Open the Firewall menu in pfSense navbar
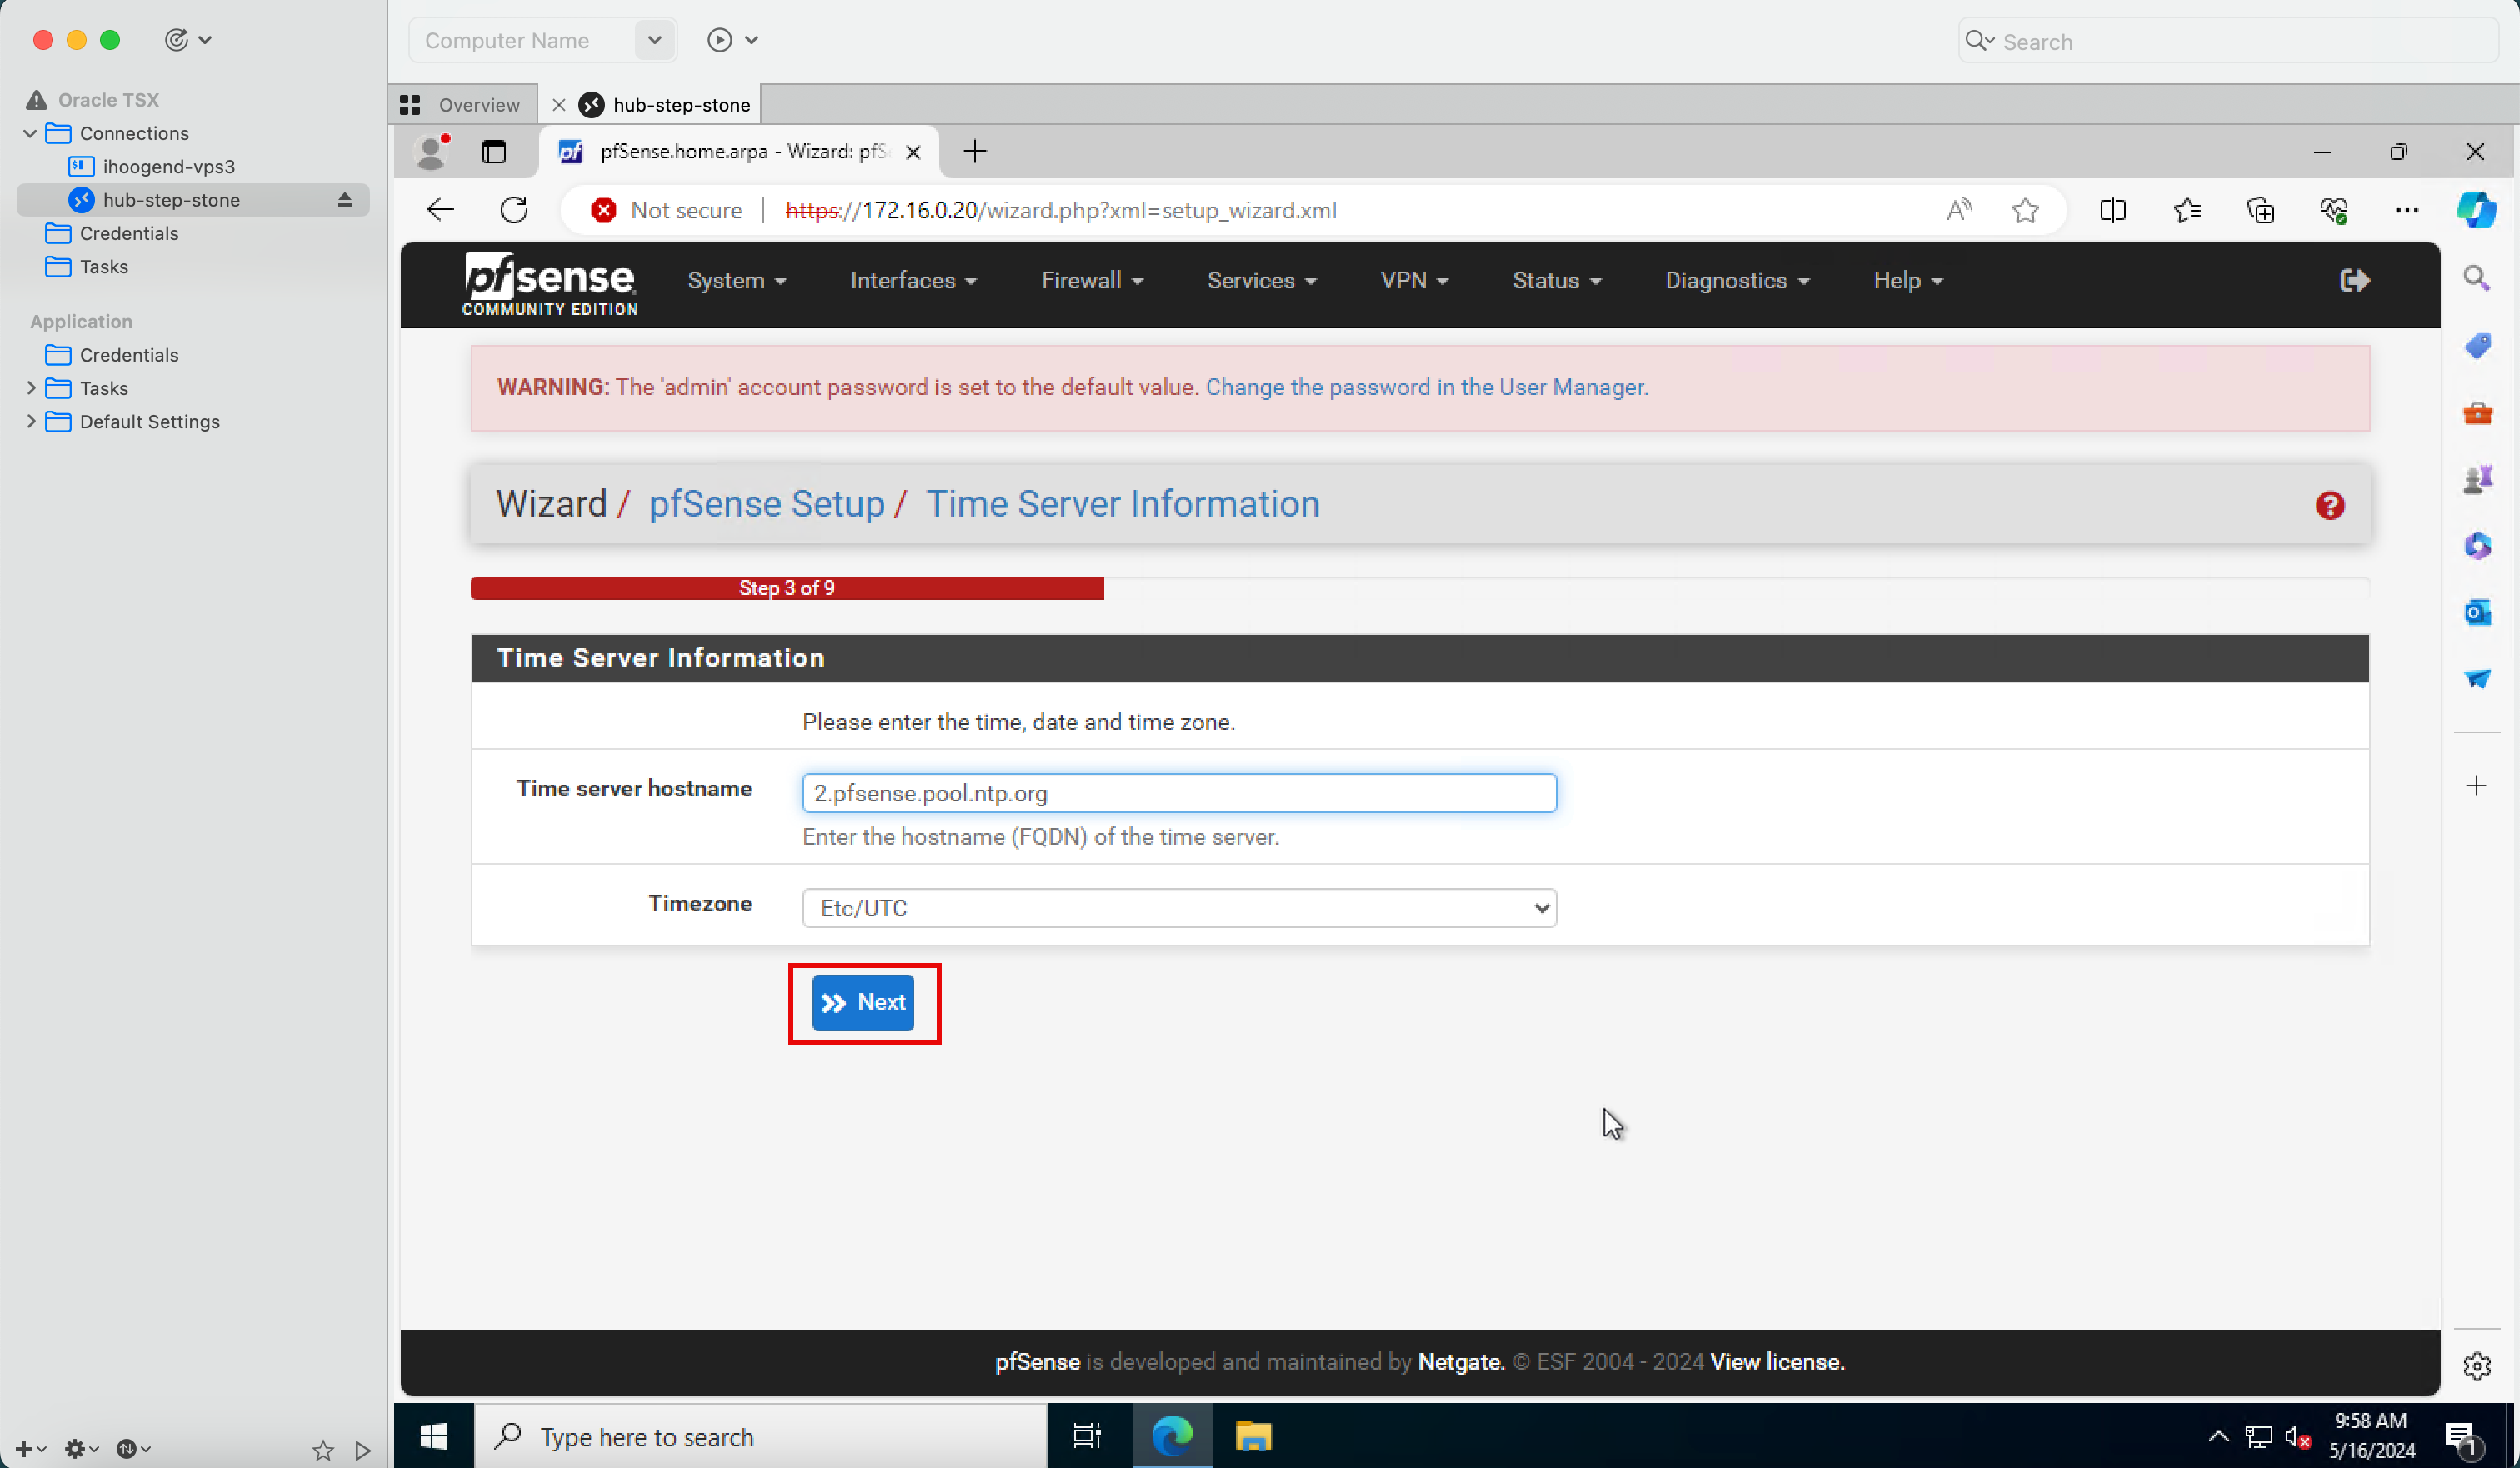Viewport: 2520px width, 1468px height. tap(1091, 281)
